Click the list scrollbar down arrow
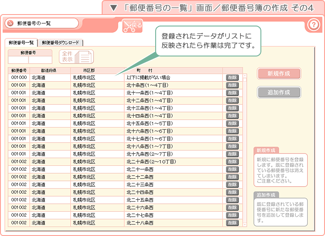The image size is (325, 236). pos(245,224)
